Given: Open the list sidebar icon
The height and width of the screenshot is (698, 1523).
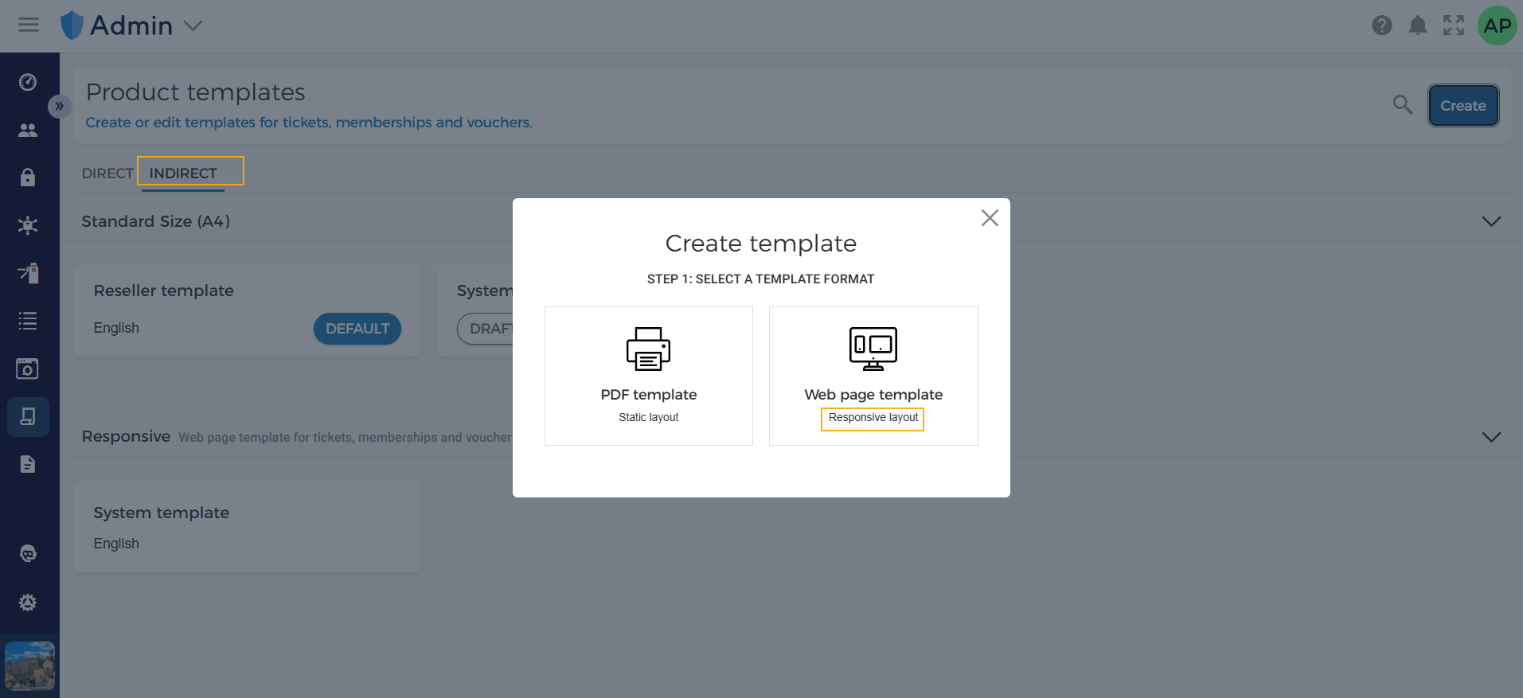Looking at the screenshot, I should 28,321.
